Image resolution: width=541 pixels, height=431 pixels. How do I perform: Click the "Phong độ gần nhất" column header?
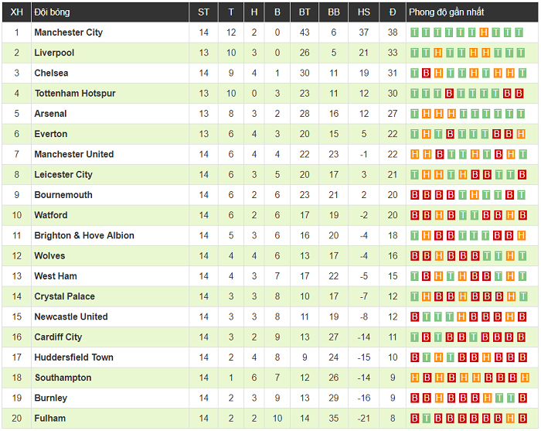click(x=447, y=12)
